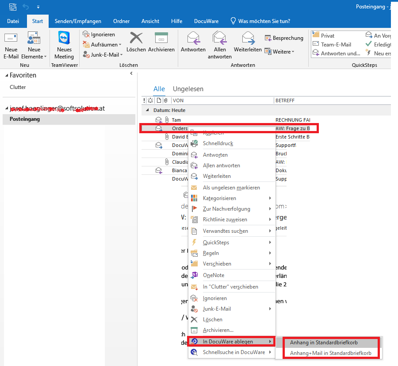Click Allen antworten ribbon icon
This screenshot has height=366, width=398.
coord(219,38)
